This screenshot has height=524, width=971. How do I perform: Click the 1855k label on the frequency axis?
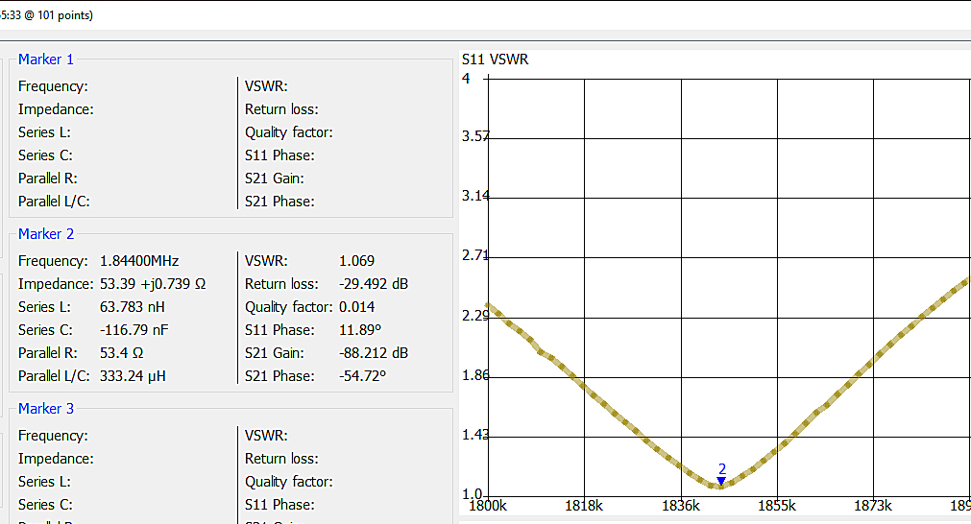tap(776, 505)
